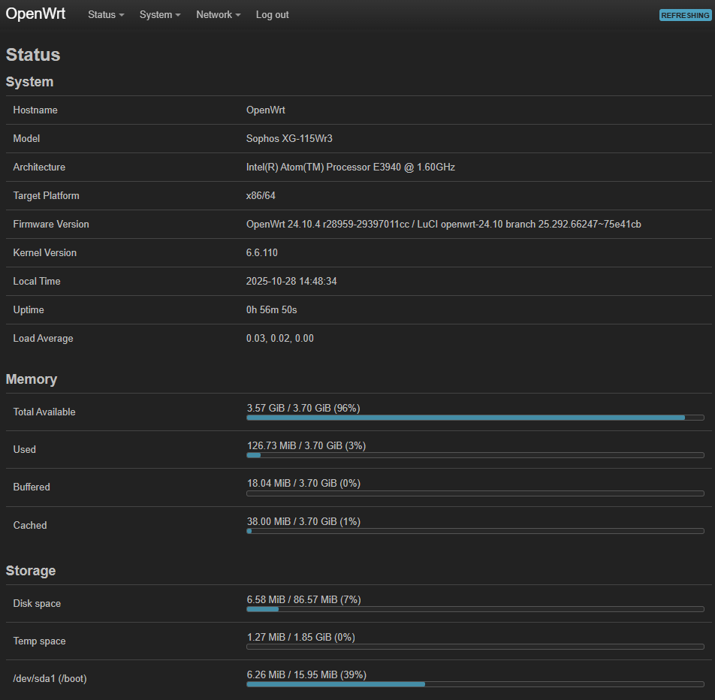The width and height of the screenshot is (715, 700).
Task: Click the Storage section heading
Action: [31, 571]
